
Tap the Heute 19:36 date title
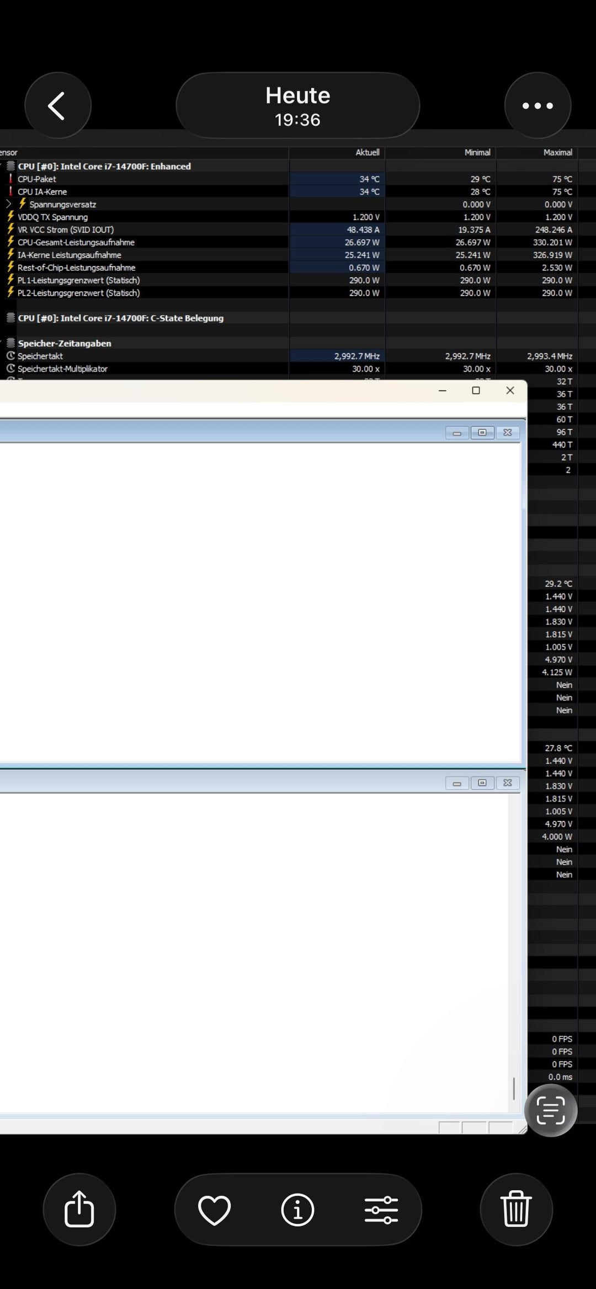pos(297,105)
